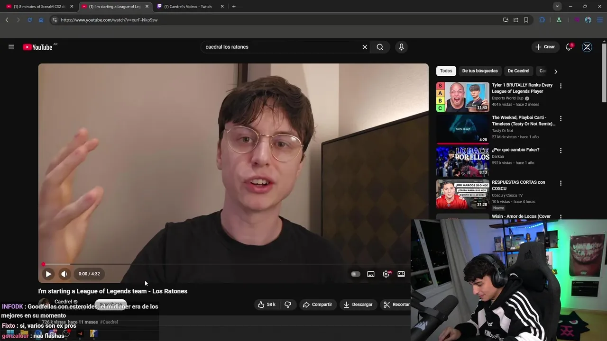Clear the search box text
Screen dimensions: 607x341
365,47
